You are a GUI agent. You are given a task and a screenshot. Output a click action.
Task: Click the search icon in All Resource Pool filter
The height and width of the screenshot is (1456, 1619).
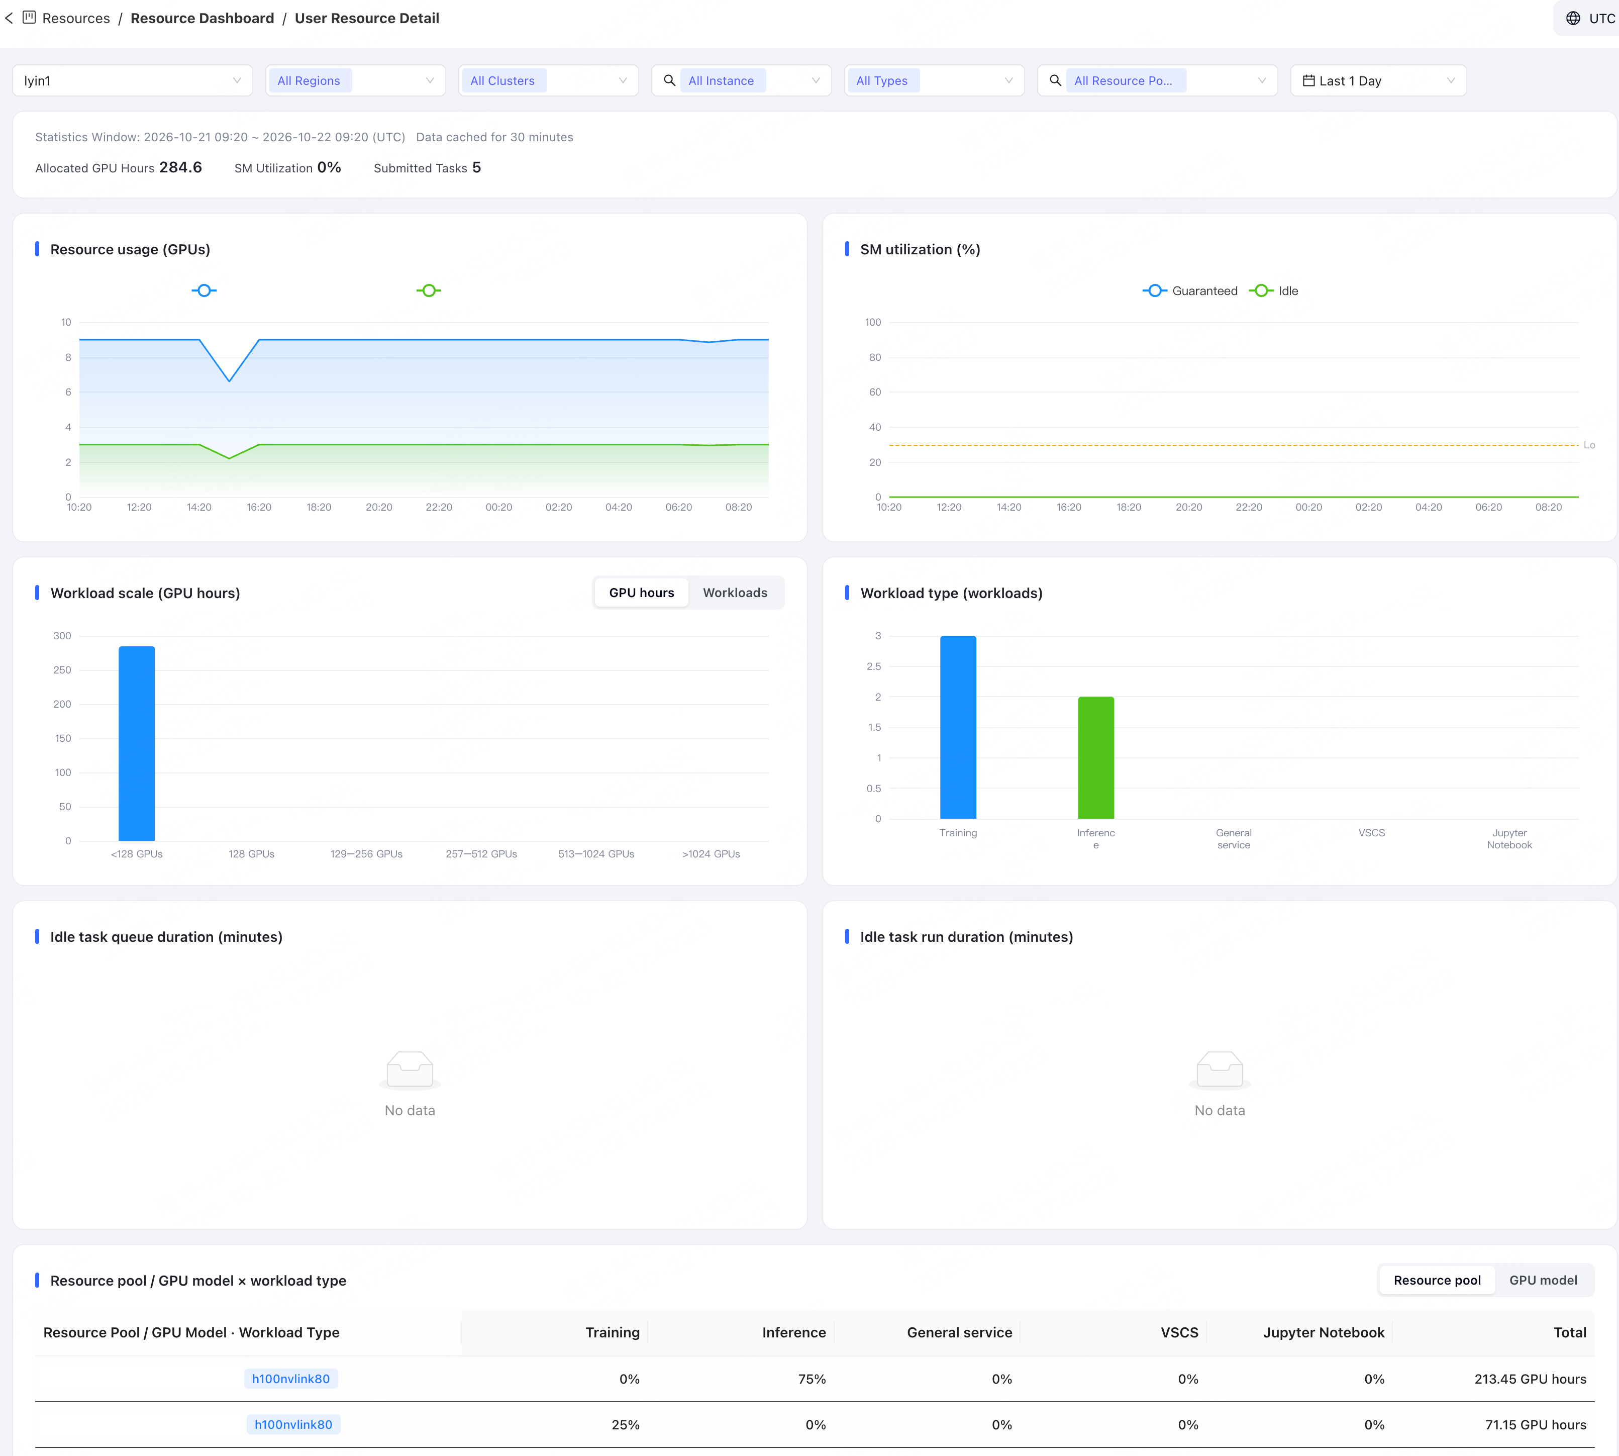click(1055, 80)
